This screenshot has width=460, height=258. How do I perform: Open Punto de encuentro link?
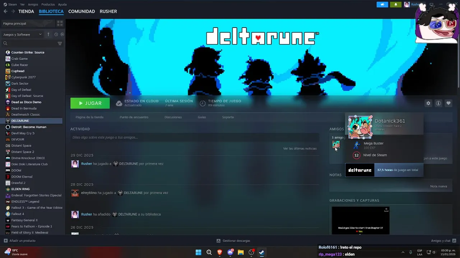click(134, 117)
